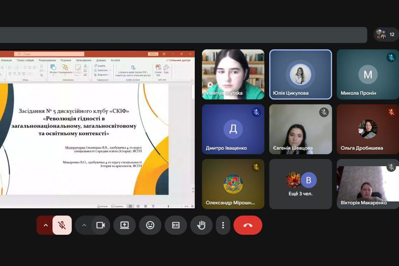Click Знайти in the editing group
Viewport: 399px width, 266px height.
pyautogui.click(x=100, y=66)
